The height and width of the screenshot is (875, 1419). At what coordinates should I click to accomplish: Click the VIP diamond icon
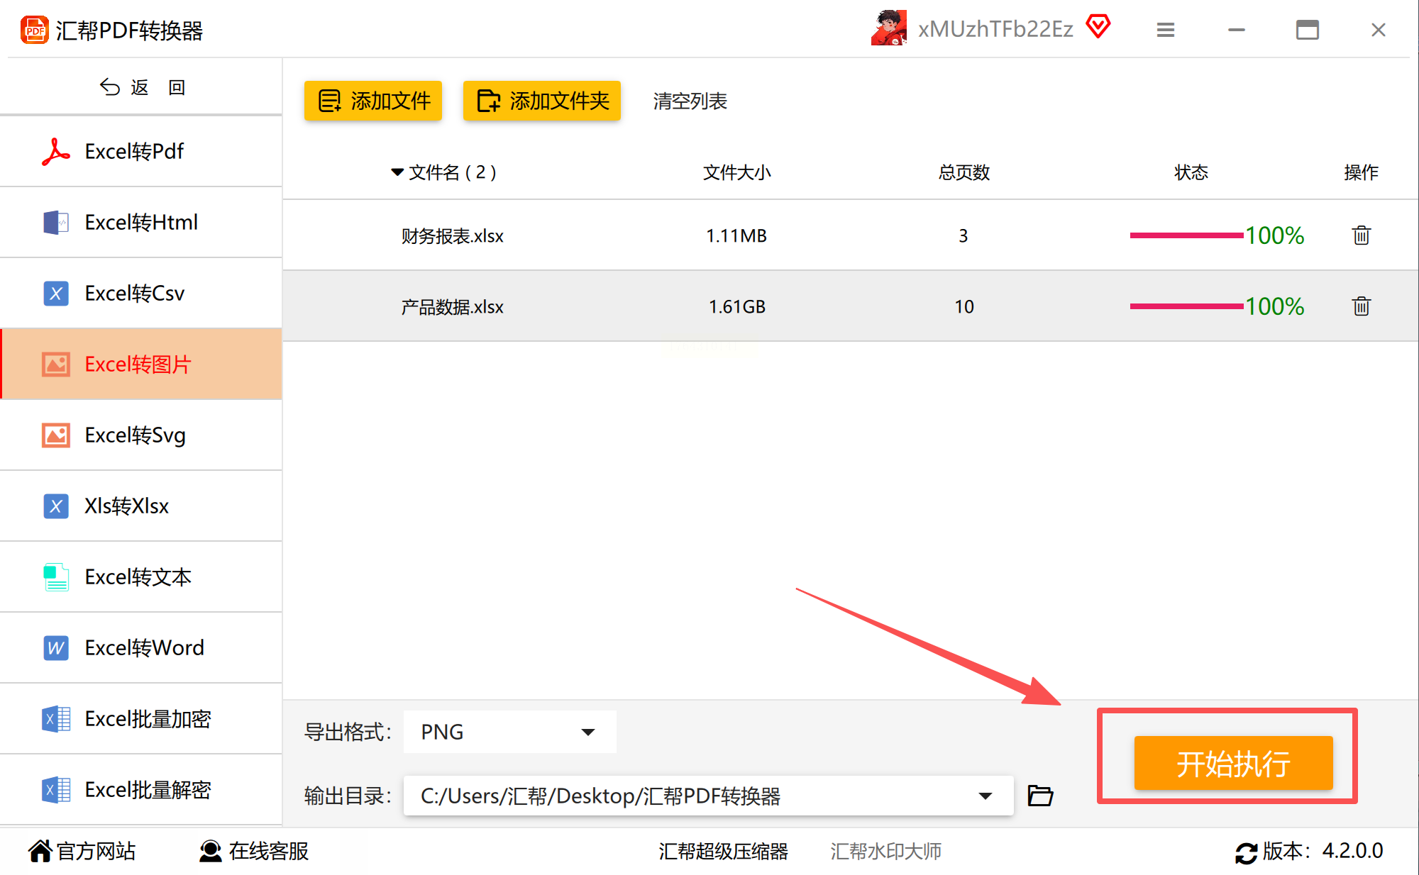pyautogui.click(x=1098, y=27)
